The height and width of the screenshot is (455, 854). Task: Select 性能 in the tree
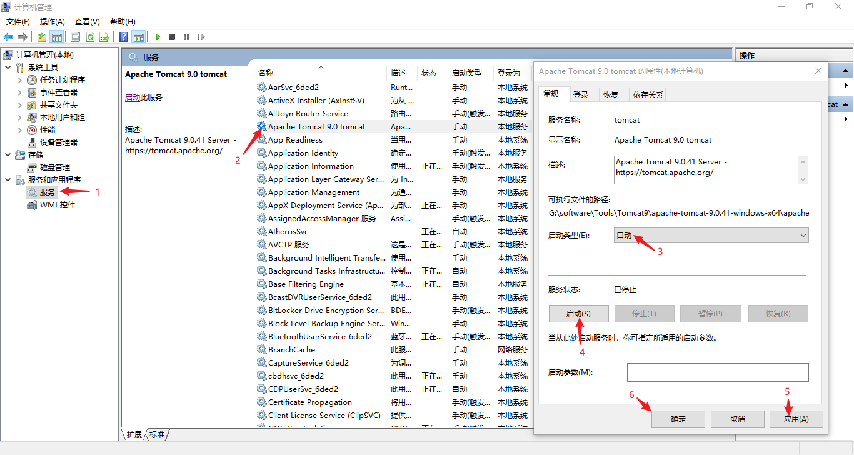point(48,129)
